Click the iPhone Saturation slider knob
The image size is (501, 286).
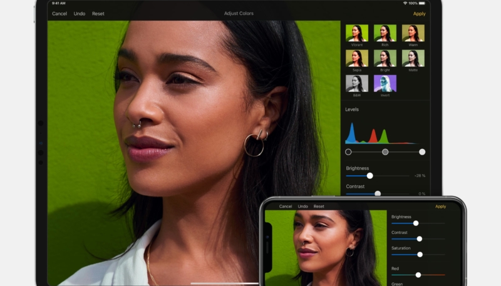click(x=420, y=254)
